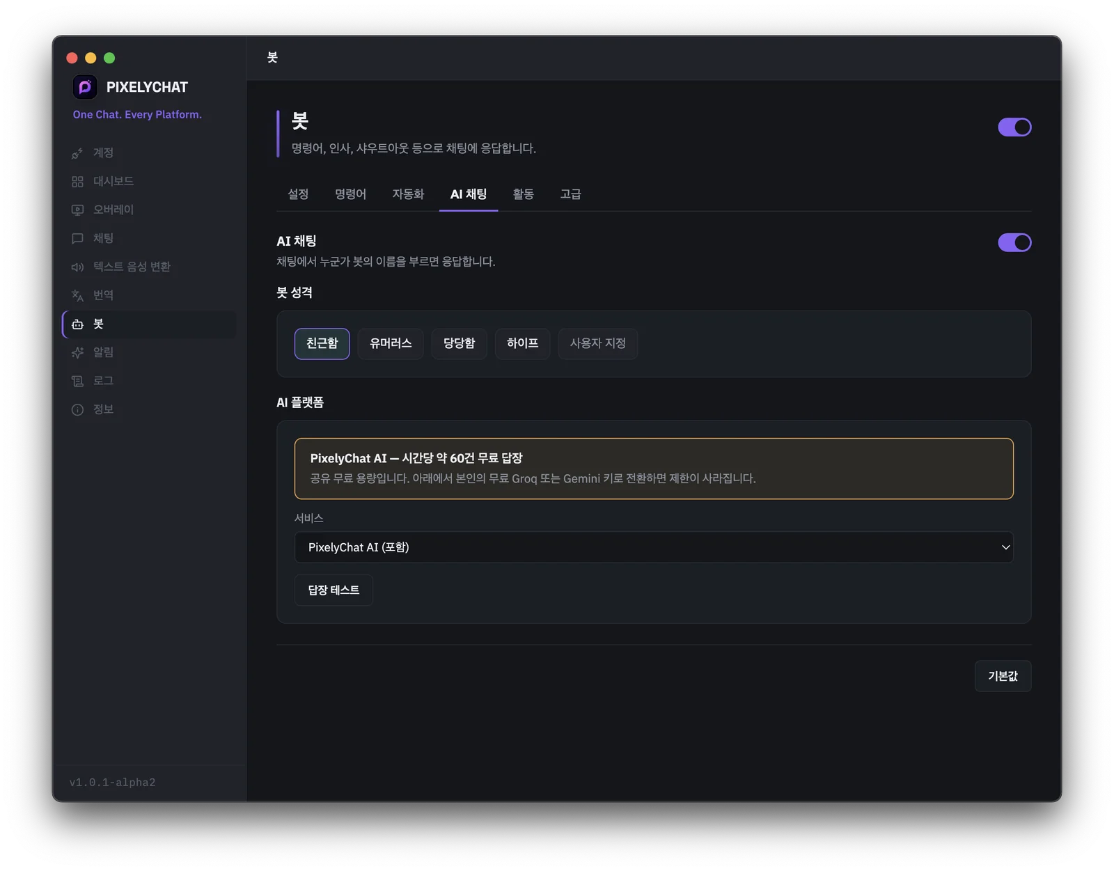Switch to the AI 채팅 tab
The height and width of the screenshot is (871, 1114).
pos(469,194)
